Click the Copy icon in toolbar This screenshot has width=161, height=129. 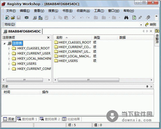[x=60, y=18]
